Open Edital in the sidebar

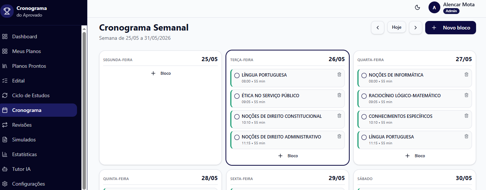pyautogui.click(x=38, y=81)
